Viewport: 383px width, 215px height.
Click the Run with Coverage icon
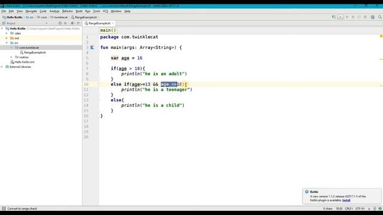(359, 17)
